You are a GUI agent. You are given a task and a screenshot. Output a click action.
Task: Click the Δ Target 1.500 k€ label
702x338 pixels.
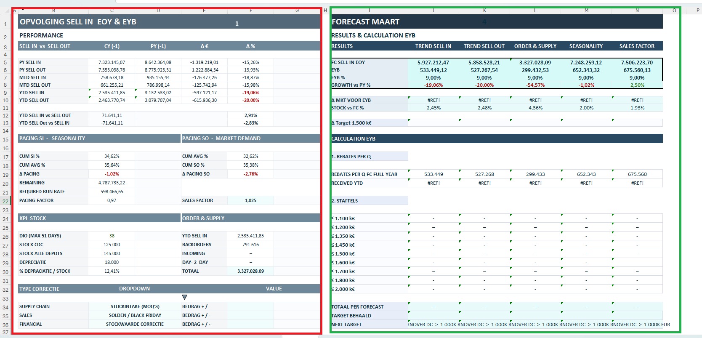pos(351,123)
